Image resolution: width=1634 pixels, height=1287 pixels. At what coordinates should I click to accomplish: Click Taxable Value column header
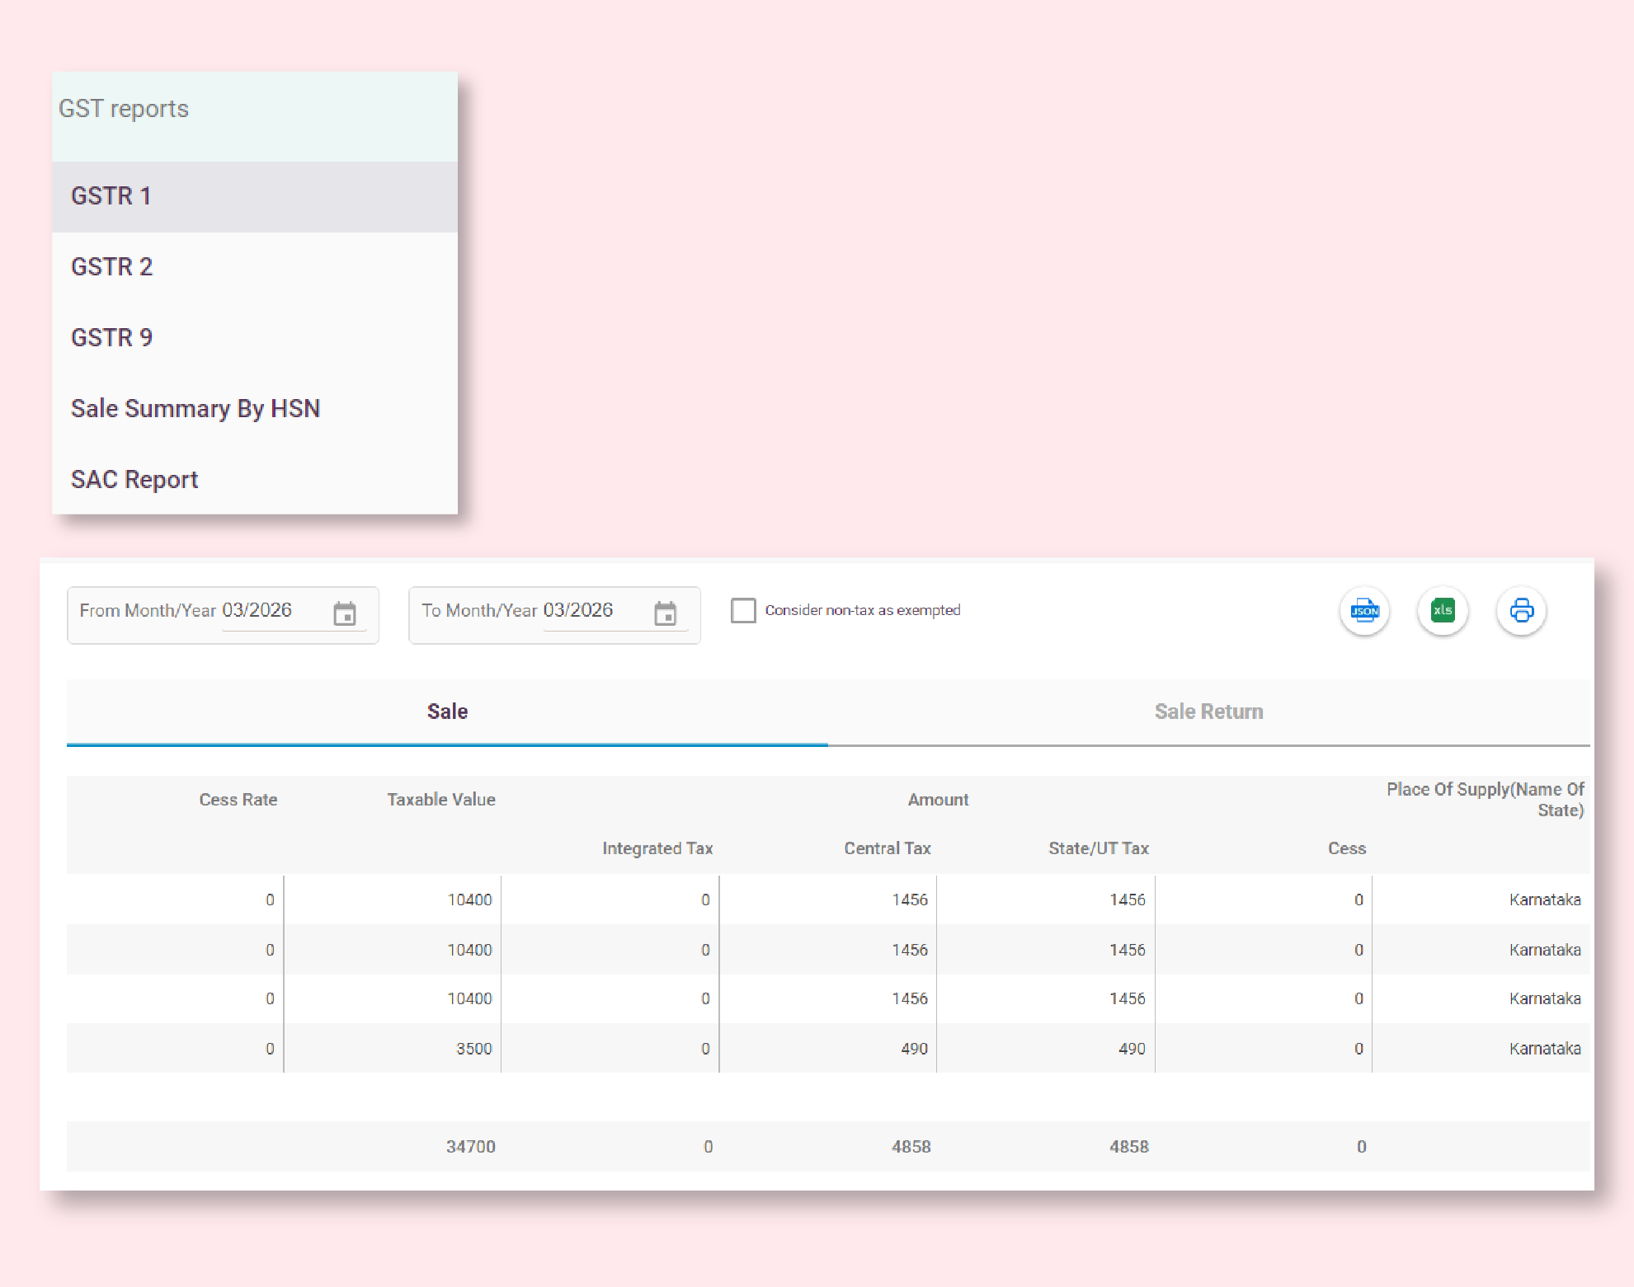pos(441,800)
